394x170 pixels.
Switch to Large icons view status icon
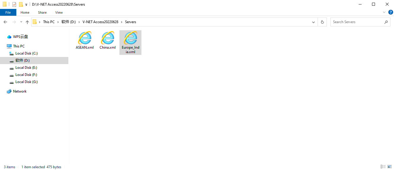[390, 167]
